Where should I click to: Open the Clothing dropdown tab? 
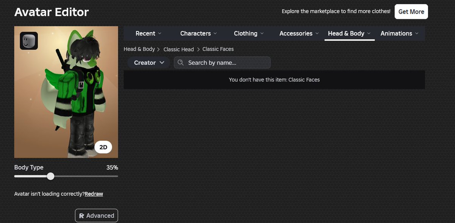(x=249, y=33)
